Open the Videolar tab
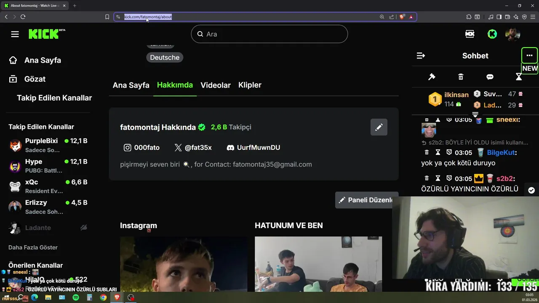 point(216,85)
